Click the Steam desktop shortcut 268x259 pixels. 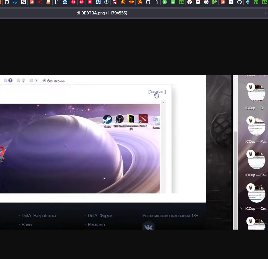tap(107, 121)
